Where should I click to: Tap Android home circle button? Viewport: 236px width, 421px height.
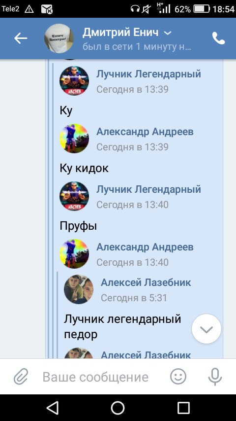point(118,408)
